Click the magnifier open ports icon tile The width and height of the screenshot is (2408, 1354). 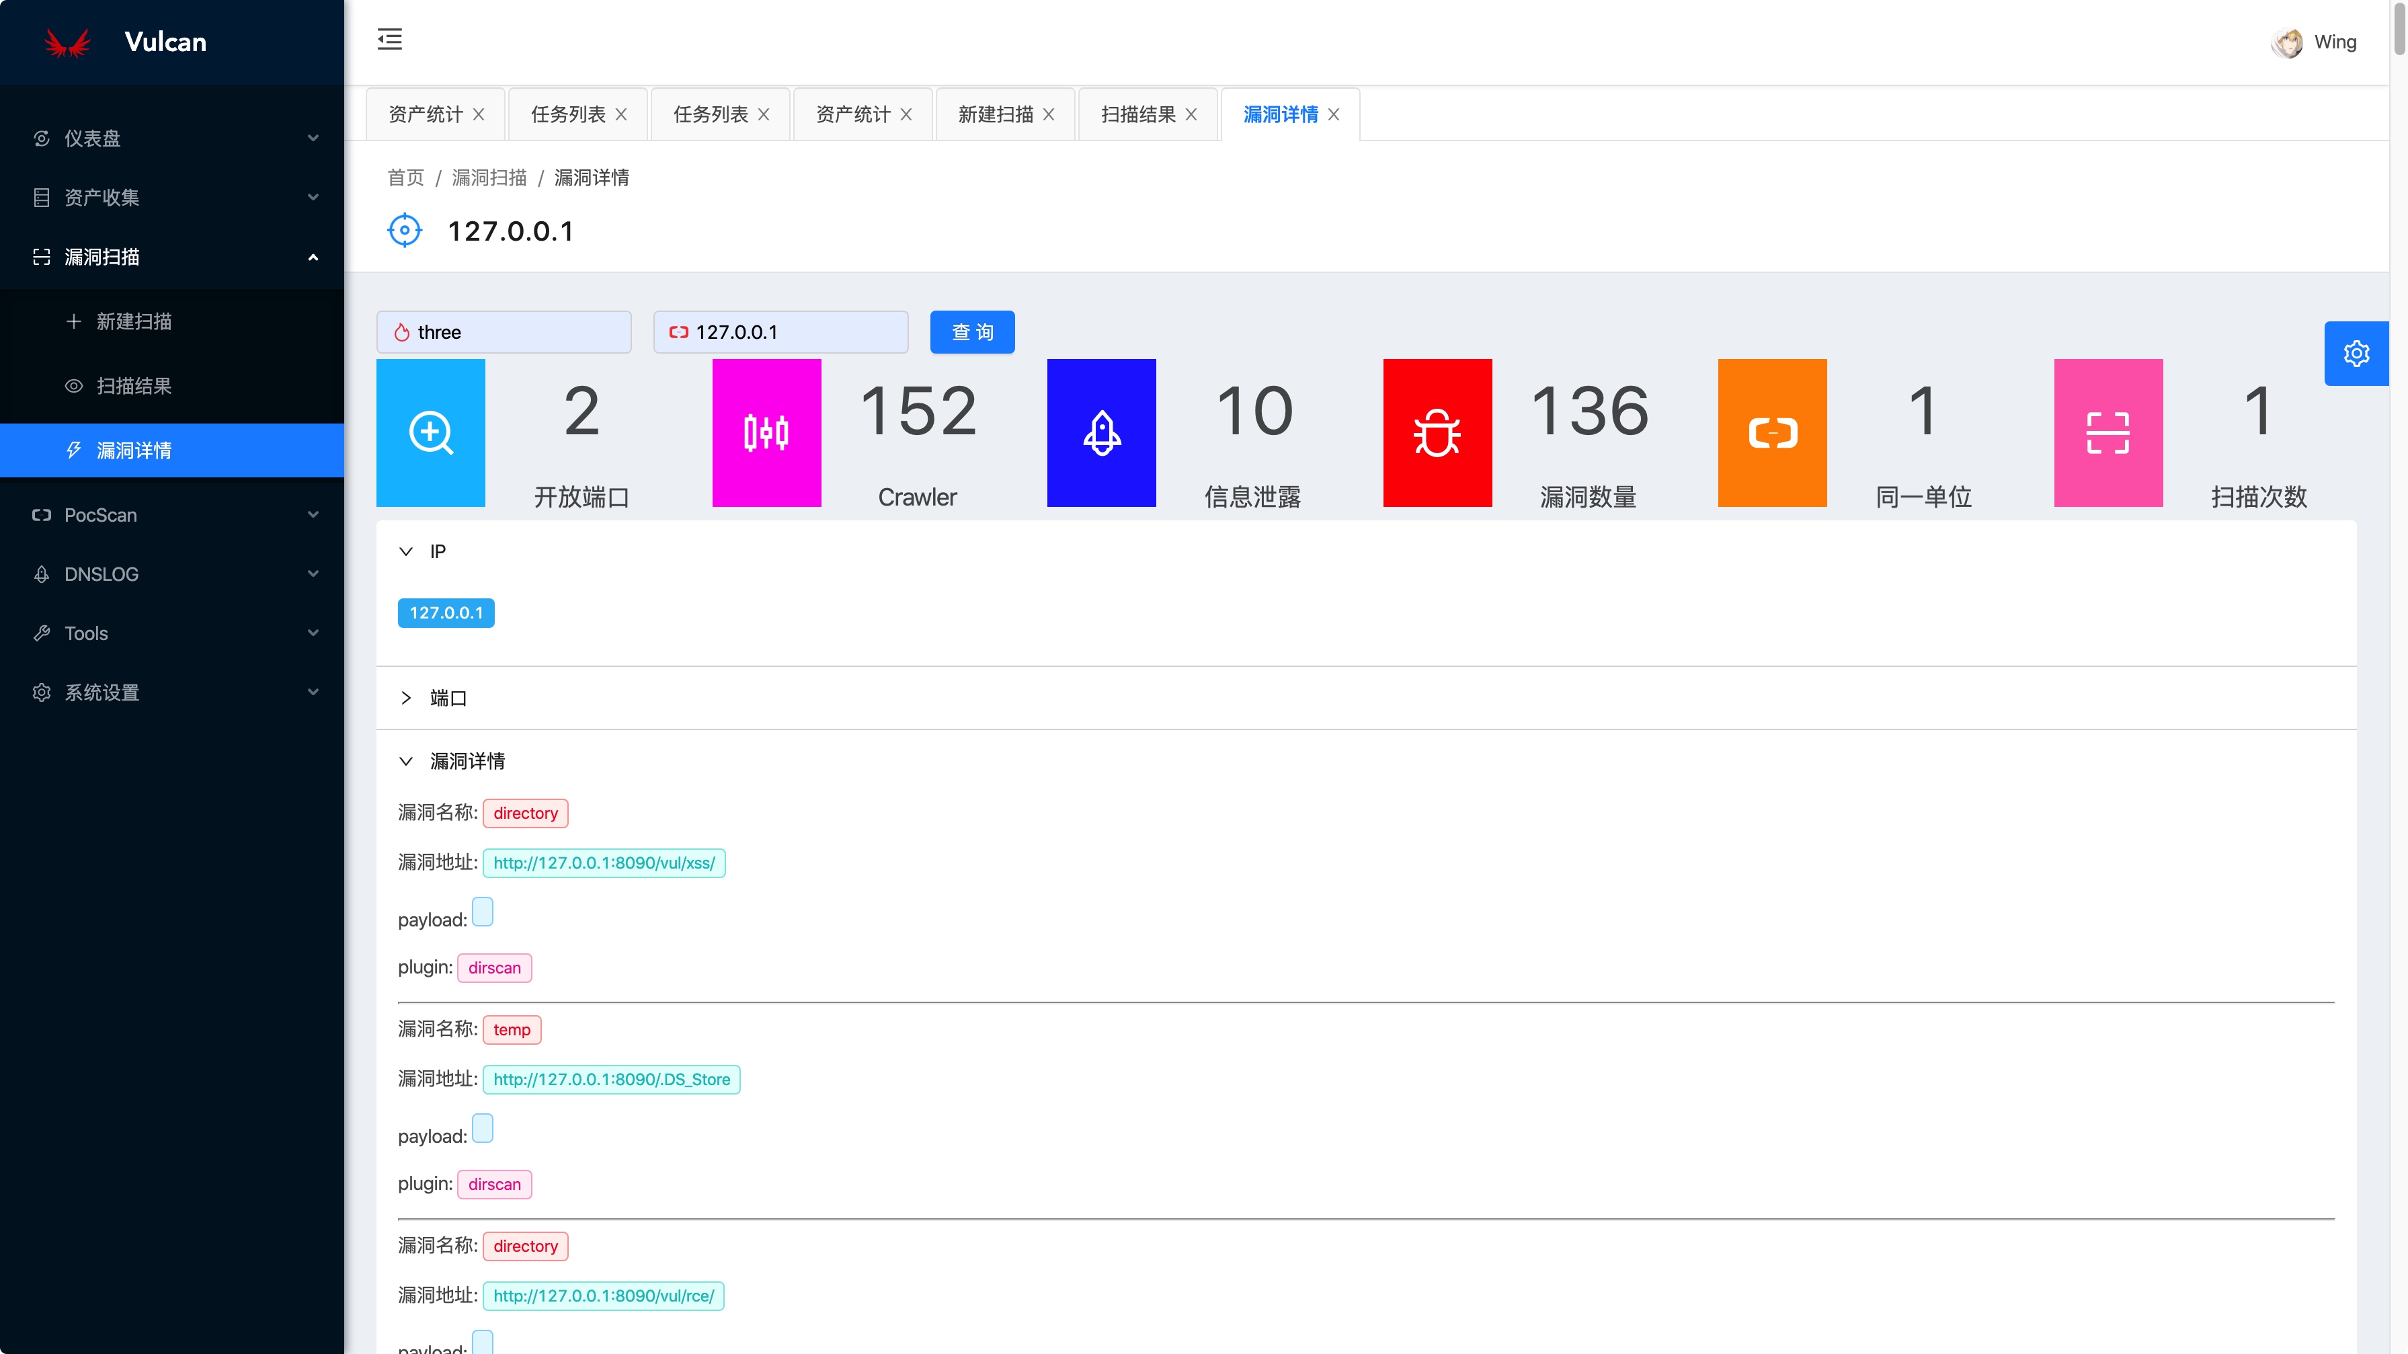click(430, 433)
